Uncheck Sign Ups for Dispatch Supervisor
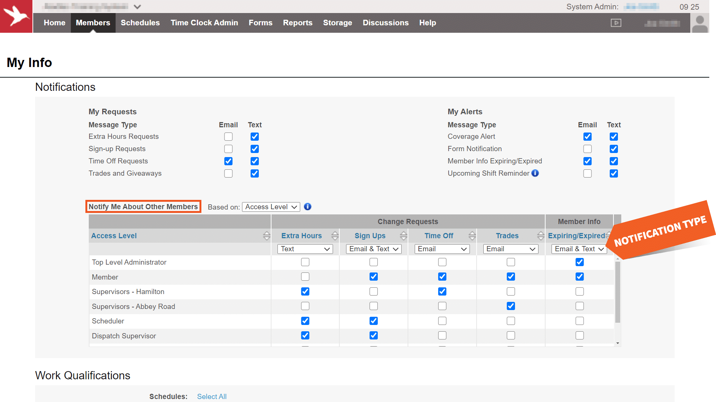Screen dimensions: 716x402 [374, 335]
